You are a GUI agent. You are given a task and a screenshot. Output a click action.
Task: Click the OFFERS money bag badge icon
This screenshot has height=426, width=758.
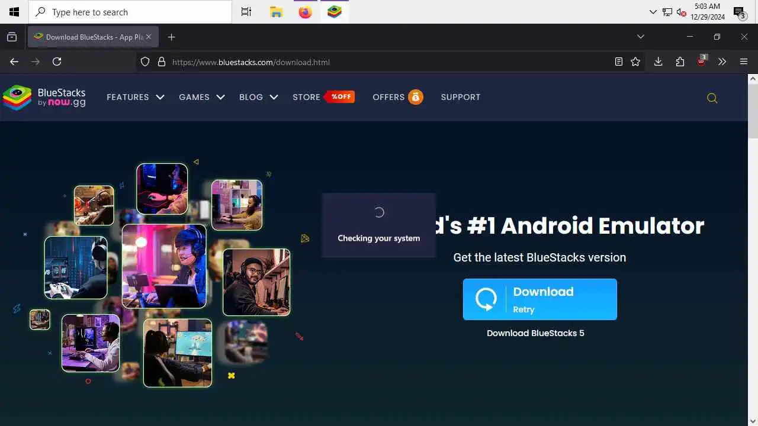(x=416, y=97)
